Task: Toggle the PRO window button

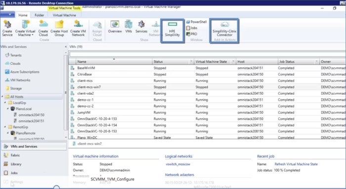Action: point(192,34)
